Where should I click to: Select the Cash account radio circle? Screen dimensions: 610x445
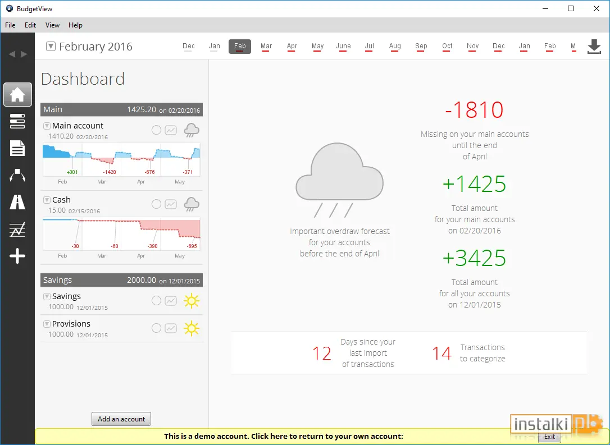(156, 204)
